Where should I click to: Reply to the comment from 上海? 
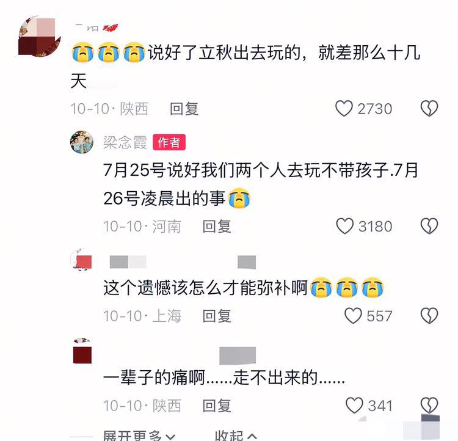click(217, 316)
